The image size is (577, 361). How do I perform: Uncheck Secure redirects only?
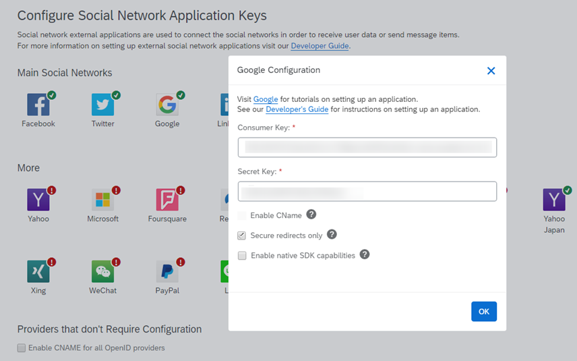pyautogui.click(x=242, y=235)
